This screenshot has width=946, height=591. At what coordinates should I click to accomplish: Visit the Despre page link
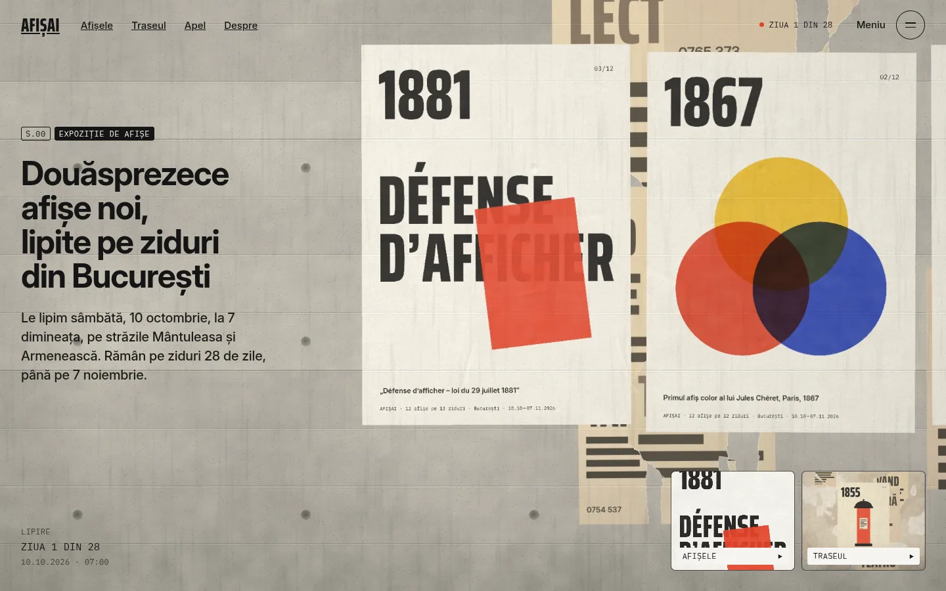coord(240,26)
